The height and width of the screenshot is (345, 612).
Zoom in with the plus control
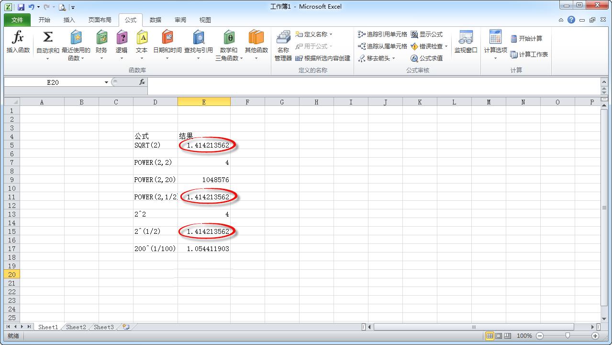[x=595, y=336]
